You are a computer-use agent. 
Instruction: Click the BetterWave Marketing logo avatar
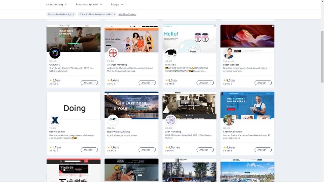[113, 120]
